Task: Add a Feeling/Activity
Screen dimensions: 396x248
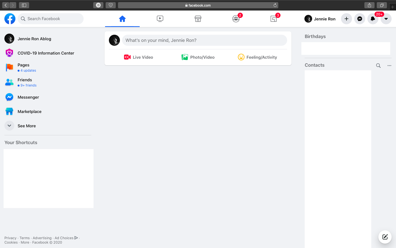Action: [x=257, y=57]
